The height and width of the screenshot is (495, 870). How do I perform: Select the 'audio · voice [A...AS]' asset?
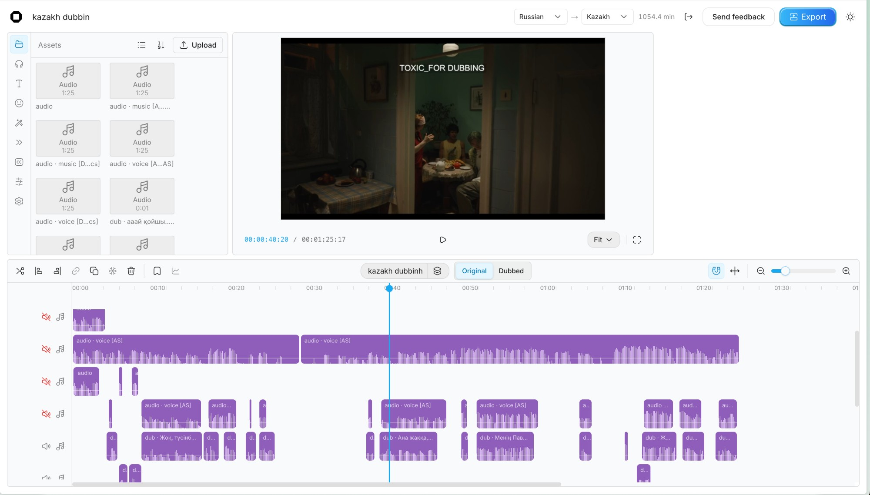pos(142,138)
